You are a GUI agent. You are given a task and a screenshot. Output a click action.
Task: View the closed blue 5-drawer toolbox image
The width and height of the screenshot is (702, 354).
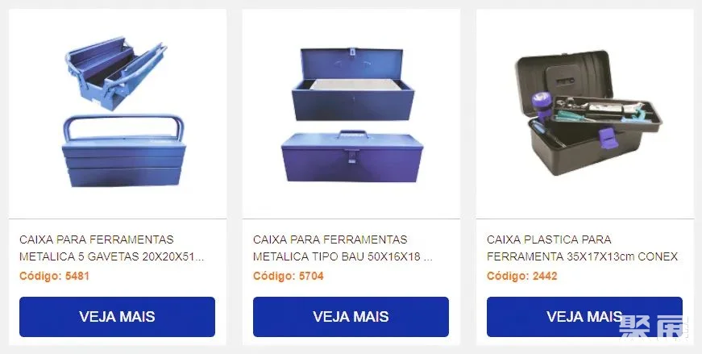coord(123,151)
